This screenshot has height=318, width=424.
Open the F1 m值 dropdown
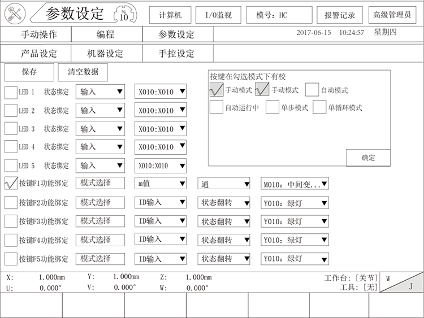point(161,184)
